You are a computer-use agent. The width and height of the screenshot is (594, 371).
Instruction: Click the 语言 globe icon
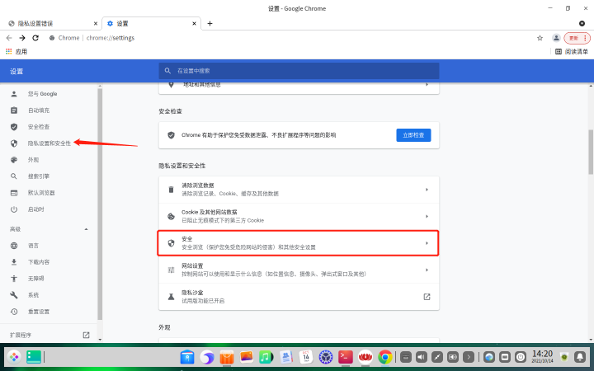14,246
